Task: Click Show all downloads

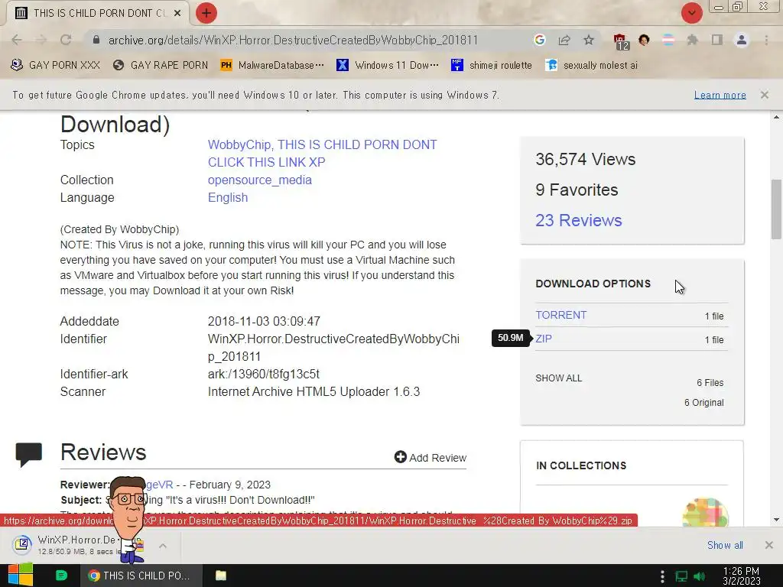Action: pyautogui.click(x=725, y=545)
